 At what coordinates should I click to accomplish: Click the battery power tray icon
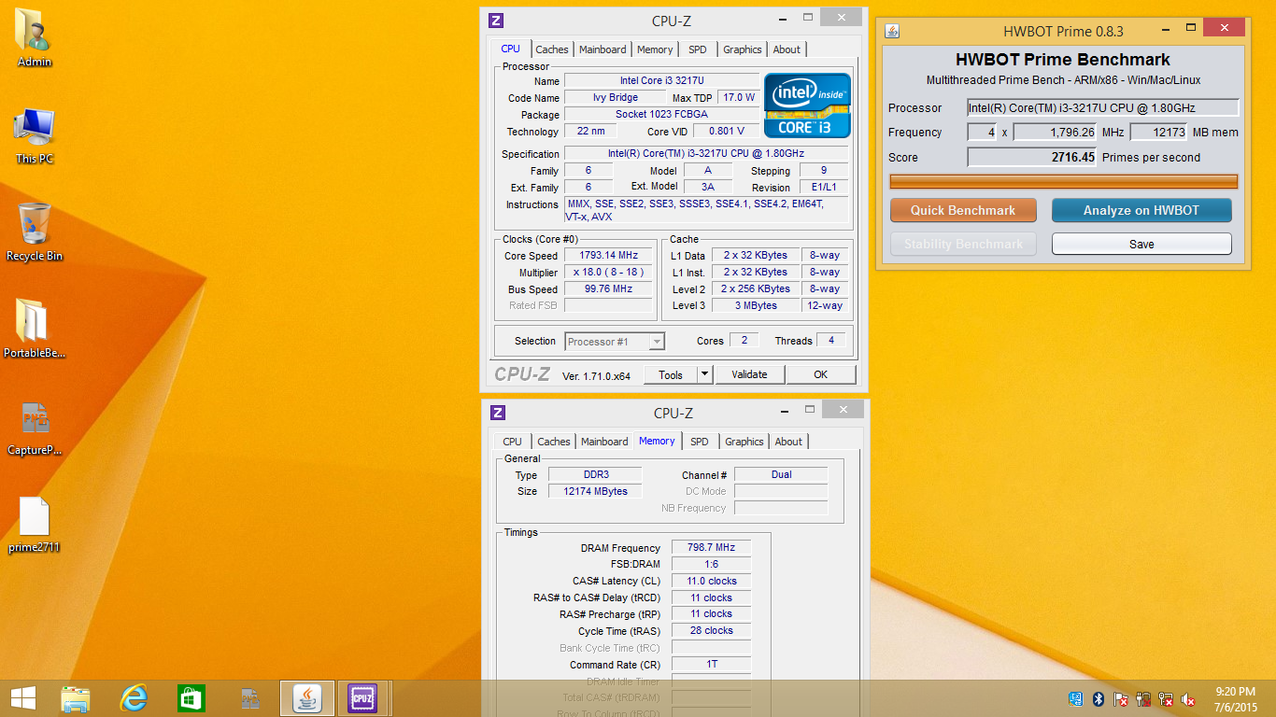click(x=1143, y=699)
